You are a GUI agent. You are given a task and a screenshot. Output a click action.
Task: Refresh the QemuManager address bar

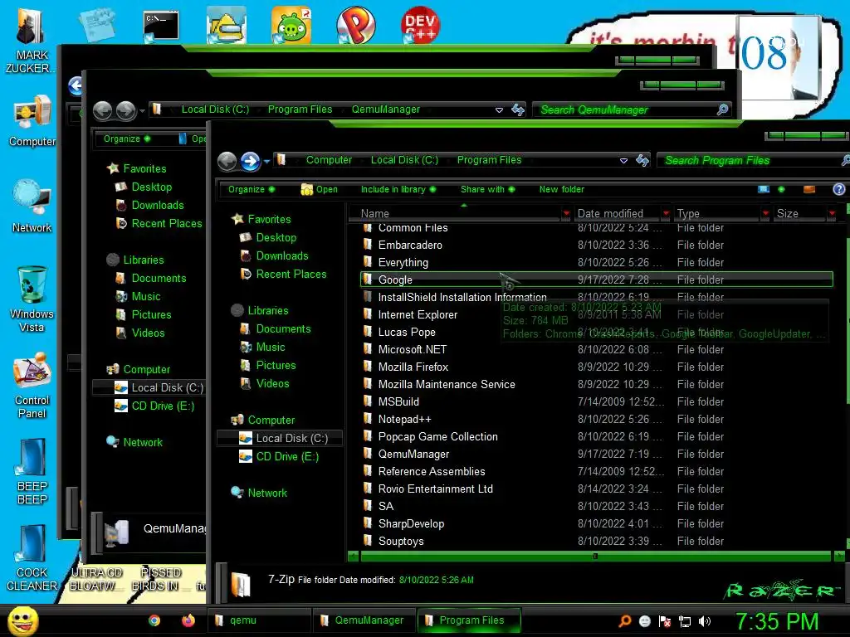[518, 110]
